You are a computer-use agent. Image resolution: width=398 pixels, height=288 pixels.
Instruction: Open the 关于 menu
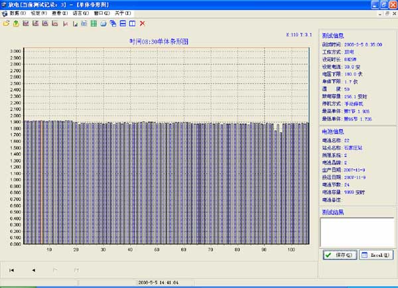click(x=123, y=13)
